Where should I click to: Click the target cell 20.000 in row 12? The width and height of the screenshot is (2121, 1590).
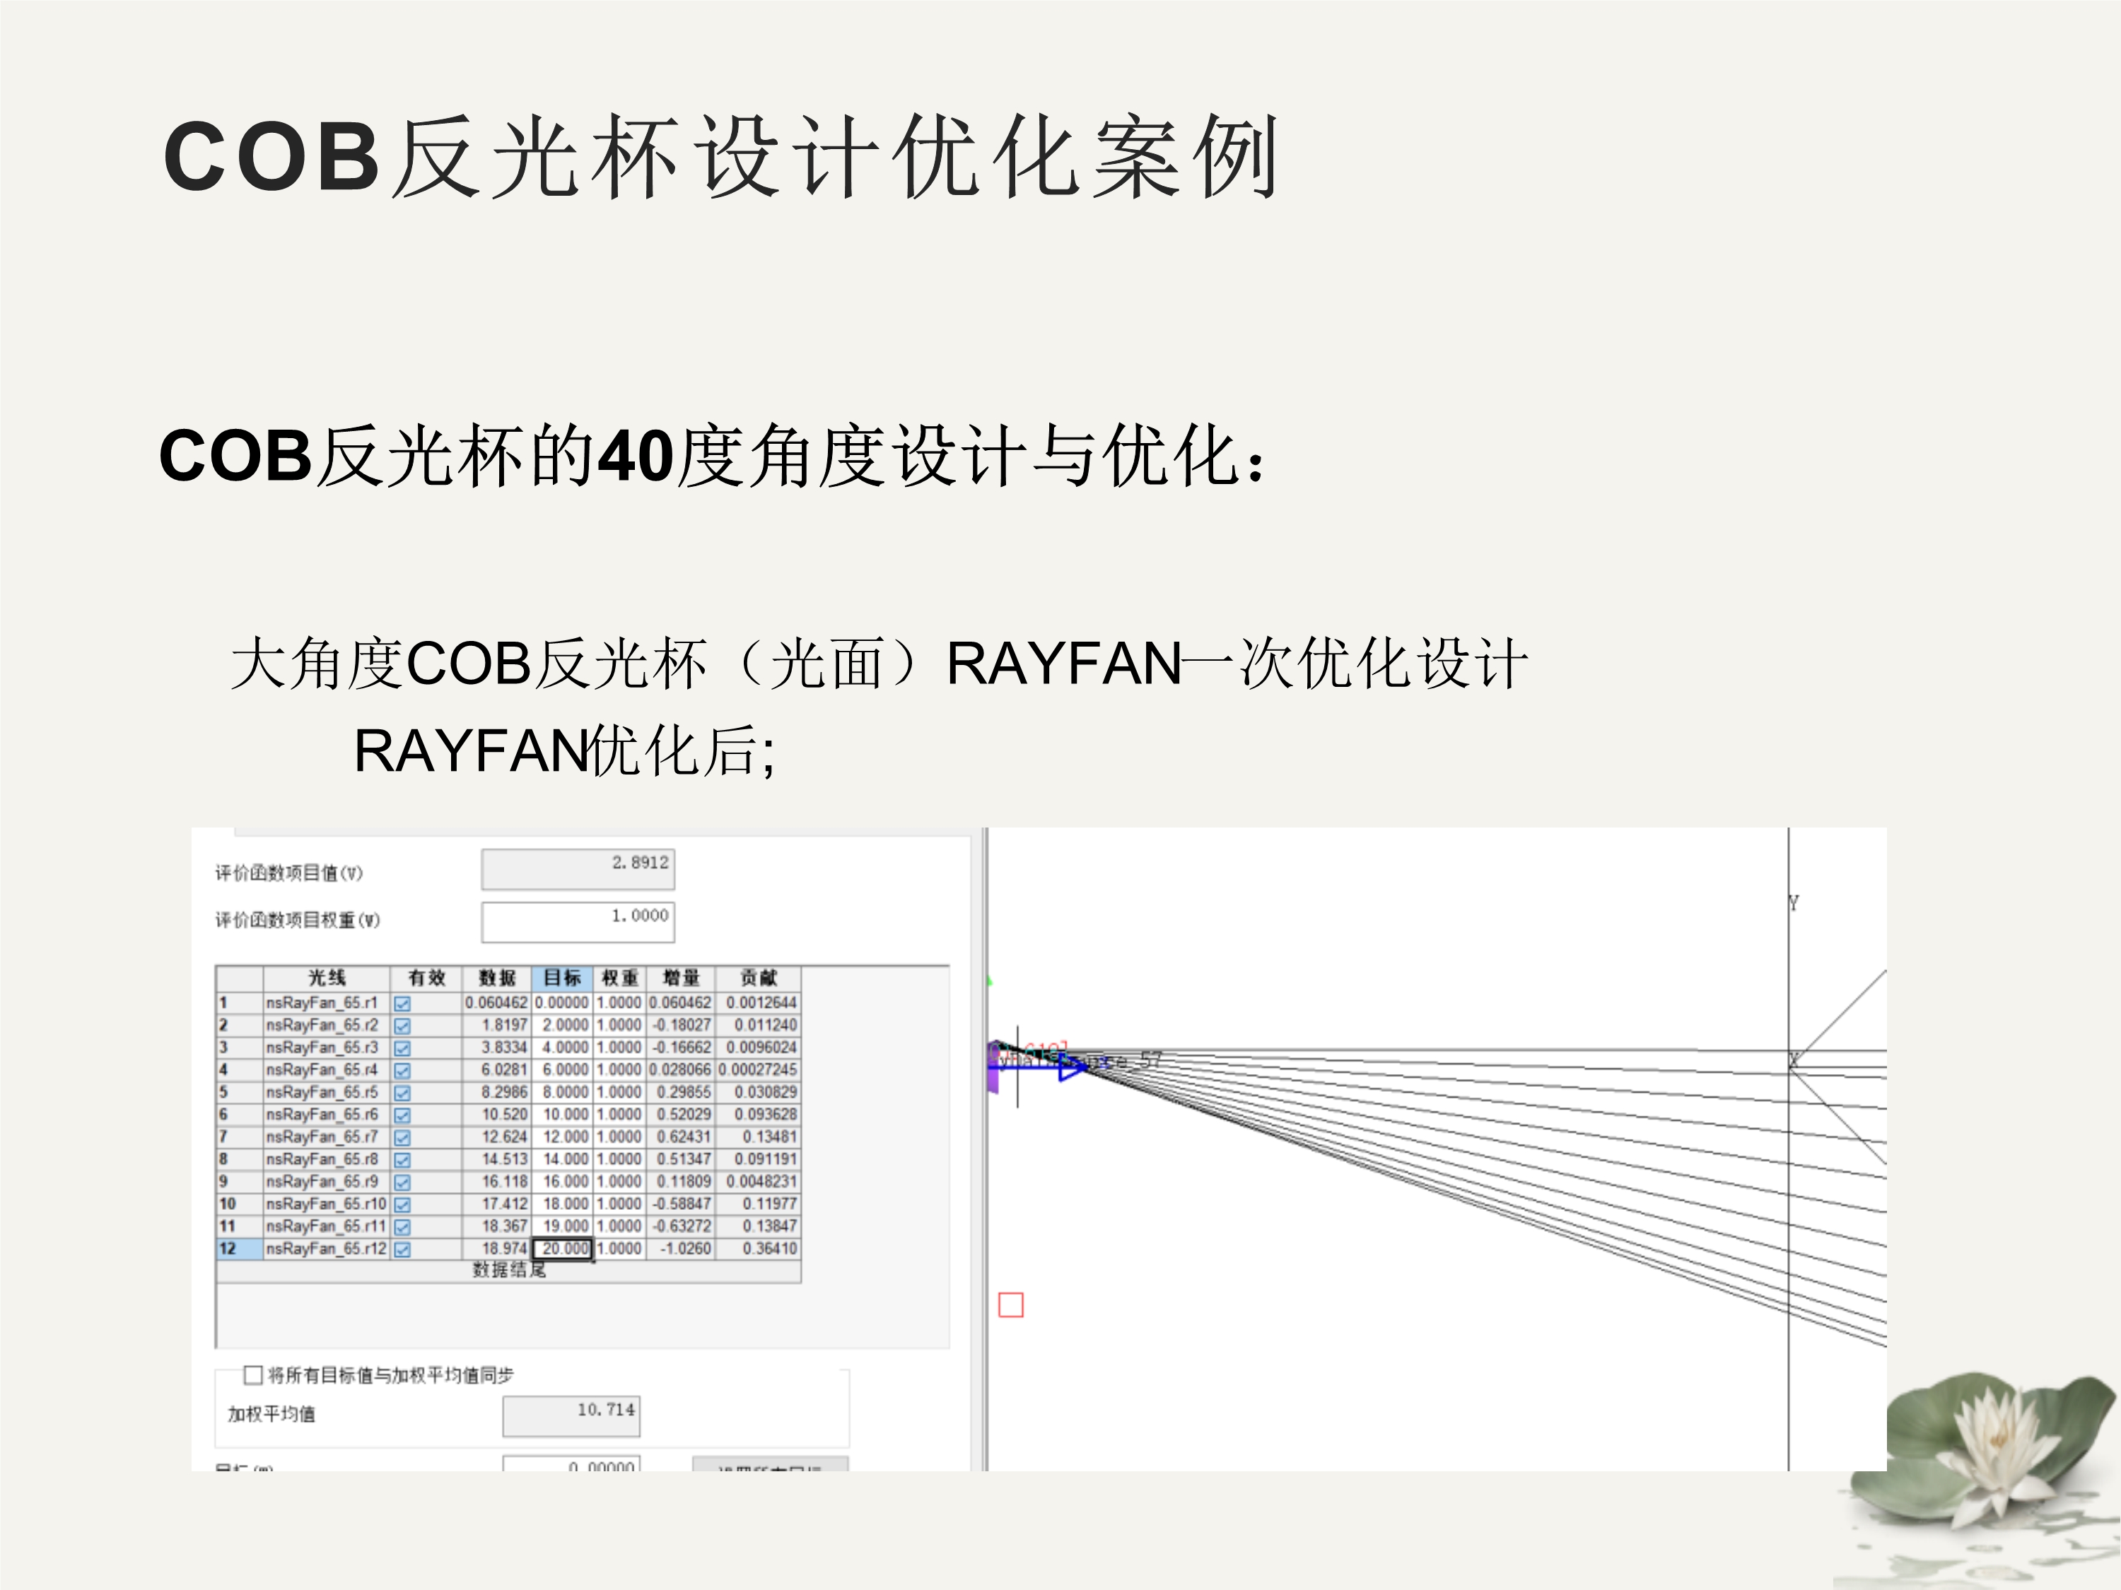563,1249
